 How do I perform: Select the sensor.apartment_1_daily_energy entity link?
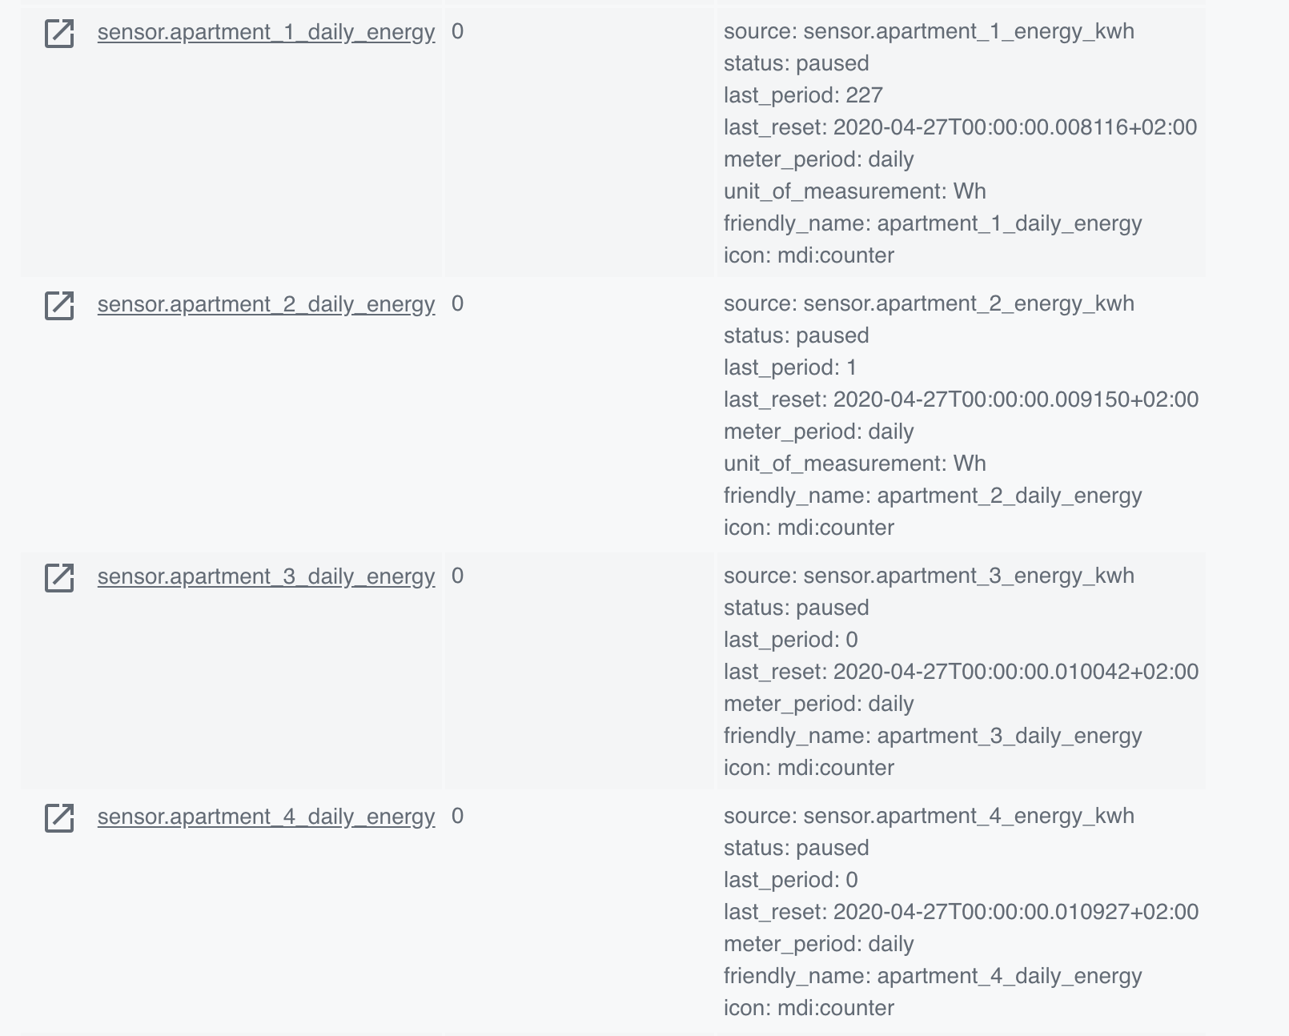[266, 32]
